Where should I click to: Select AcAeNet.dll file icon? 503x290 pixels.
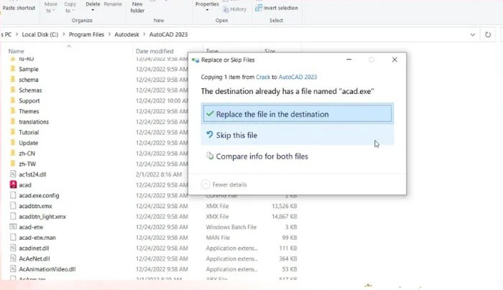pos(13,258)
